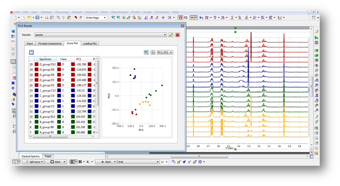The height and width of the screenshot is (186, 340).
Task: Click the red delete result icon
Action: tap(177, 35)
